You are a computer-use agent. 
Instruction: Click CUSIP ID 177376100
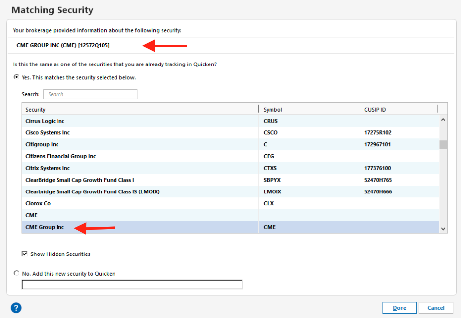(x=378, y=168)
